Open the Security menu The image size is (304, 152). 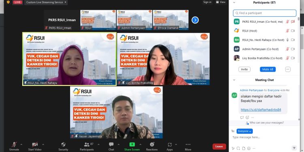click(63, 146)
